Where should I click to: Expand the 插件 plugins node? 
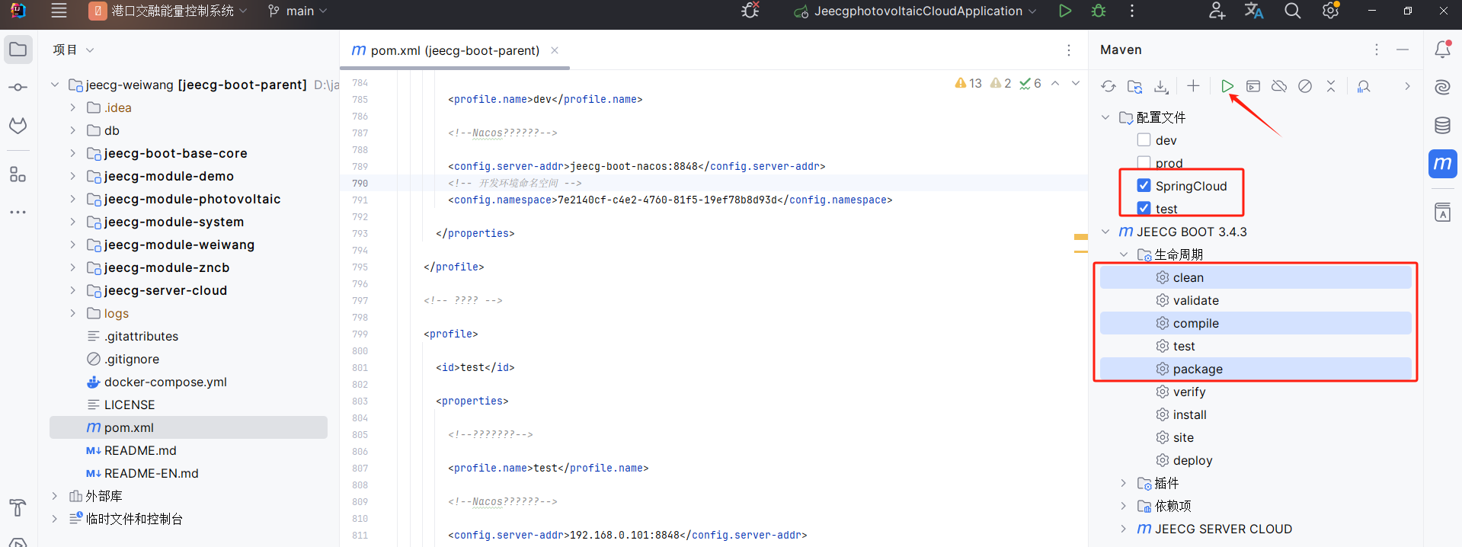coord(1124,483)
